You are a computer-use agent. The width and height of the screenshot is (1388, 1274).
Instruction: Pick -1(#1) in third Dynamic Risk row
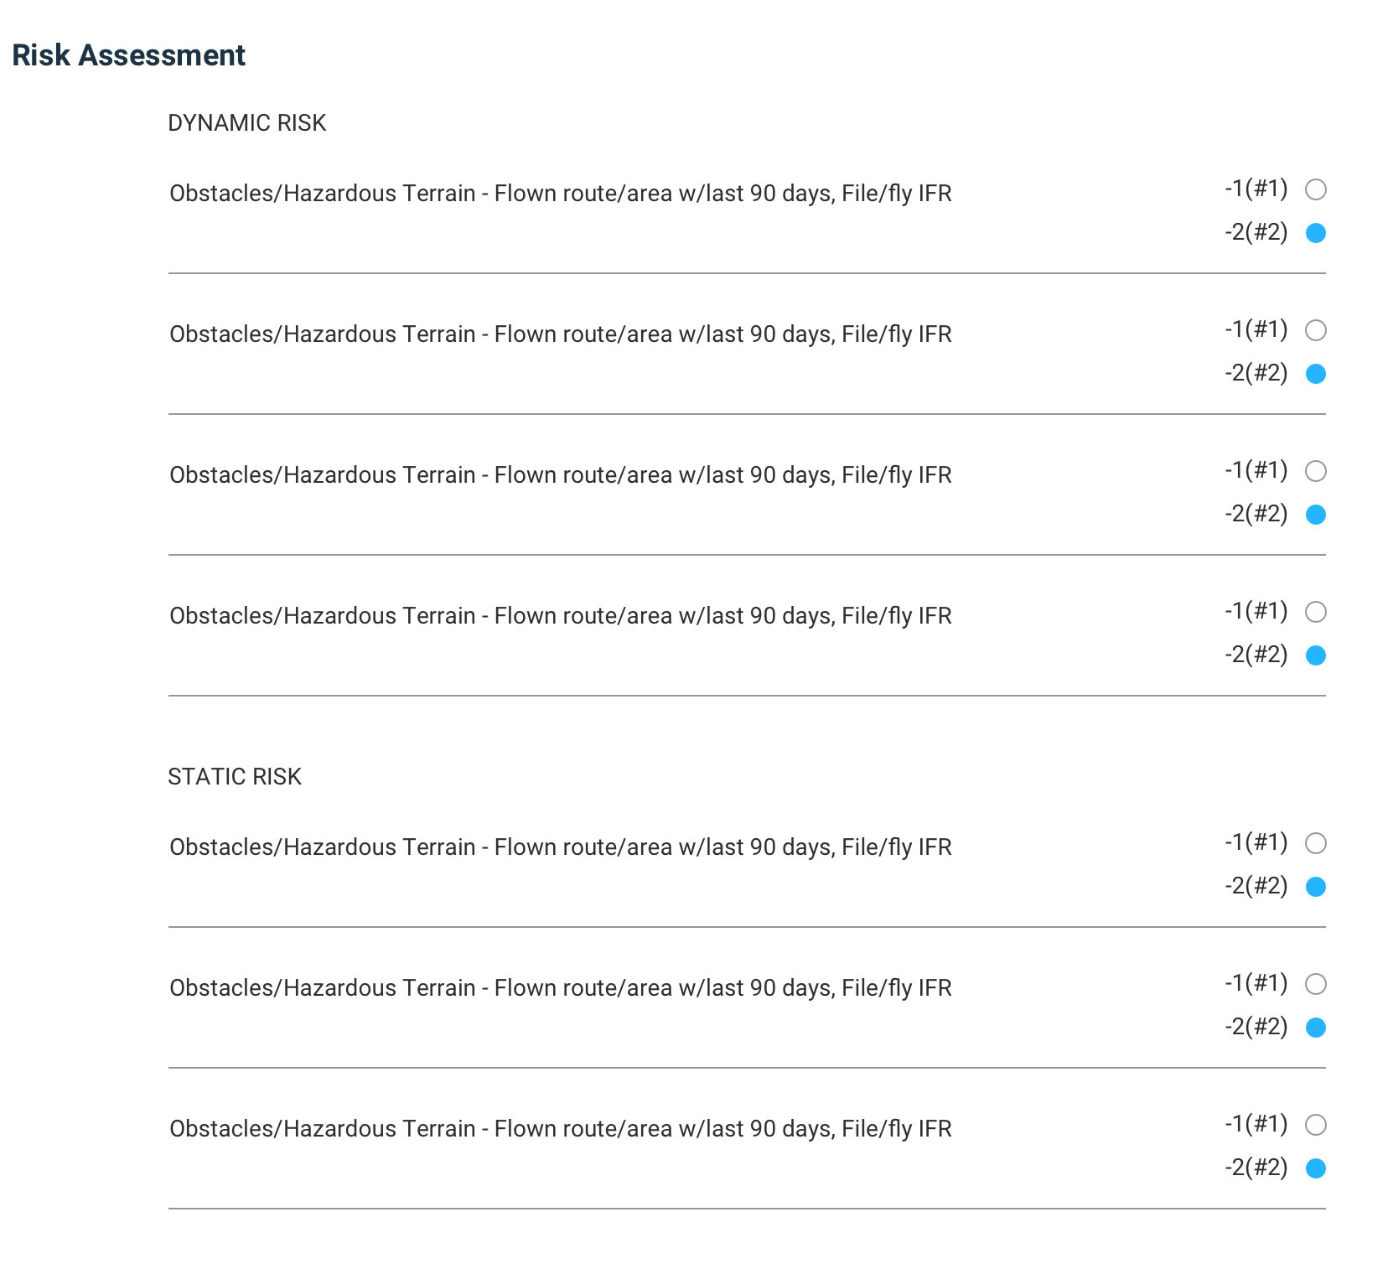tap(1316, 471)
